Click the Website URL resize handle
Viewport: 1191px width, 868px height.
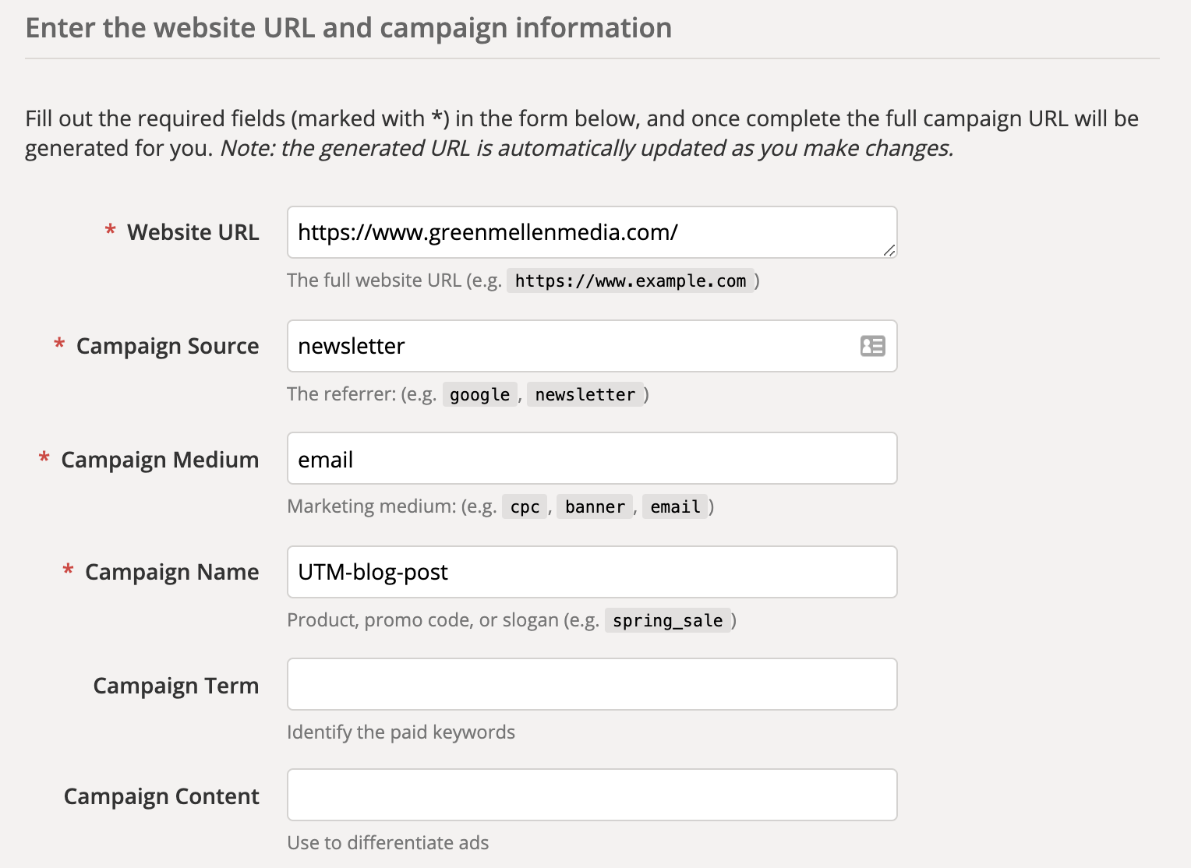889,250
